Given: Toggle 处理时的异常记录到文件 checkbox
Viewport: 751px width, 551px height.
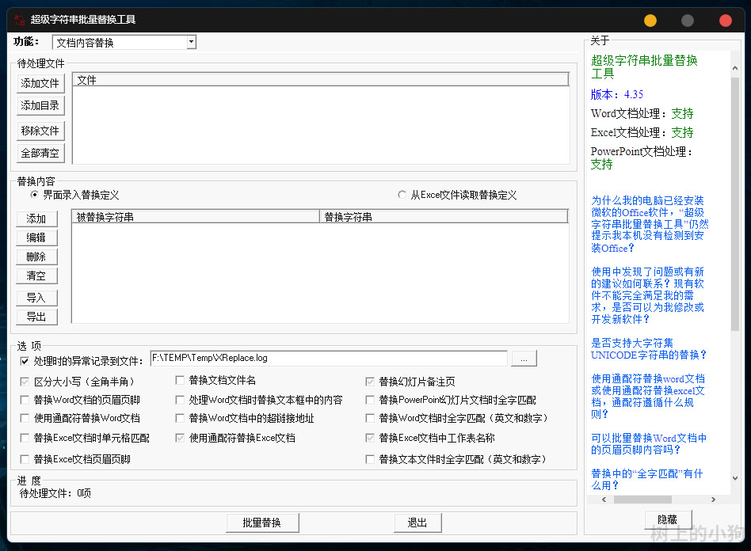Looking at the screenshot, I should [x=25, y=361].
